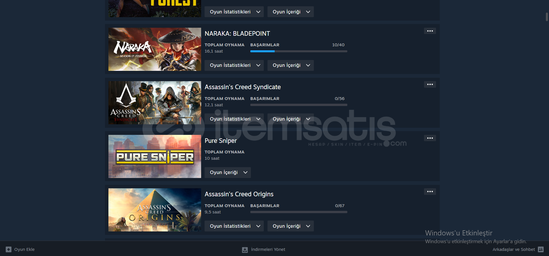The width and height of the screenshot is (549, 256).
Task: Open the three-dot menu for Assassin's Creed Syndicate
Action: [430, 84]
